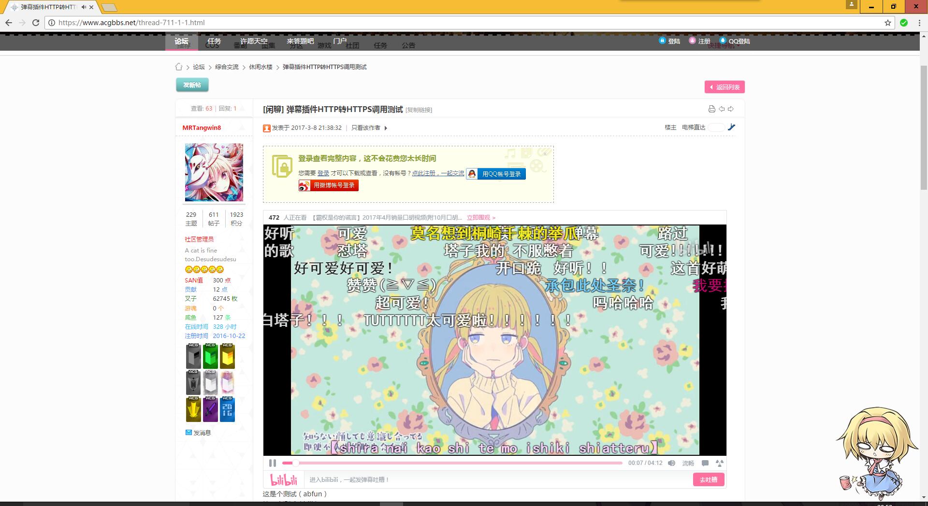Select 来答题吧 navigation tab
Image resolution: width=928 pixels, height=506 pixels.
(x=300, y=42)
